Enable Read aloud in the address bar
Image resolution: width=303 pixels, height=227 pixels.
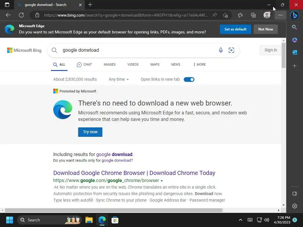[215, 15]
